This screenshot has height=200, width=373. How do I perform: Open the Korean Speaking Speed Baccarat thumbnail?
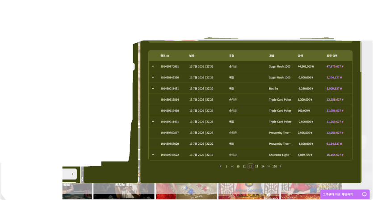pos(249,191)
